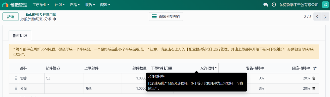Open the 报告 menu
Viewport: 330px width, 97px height.
click(x=90, y=5)
